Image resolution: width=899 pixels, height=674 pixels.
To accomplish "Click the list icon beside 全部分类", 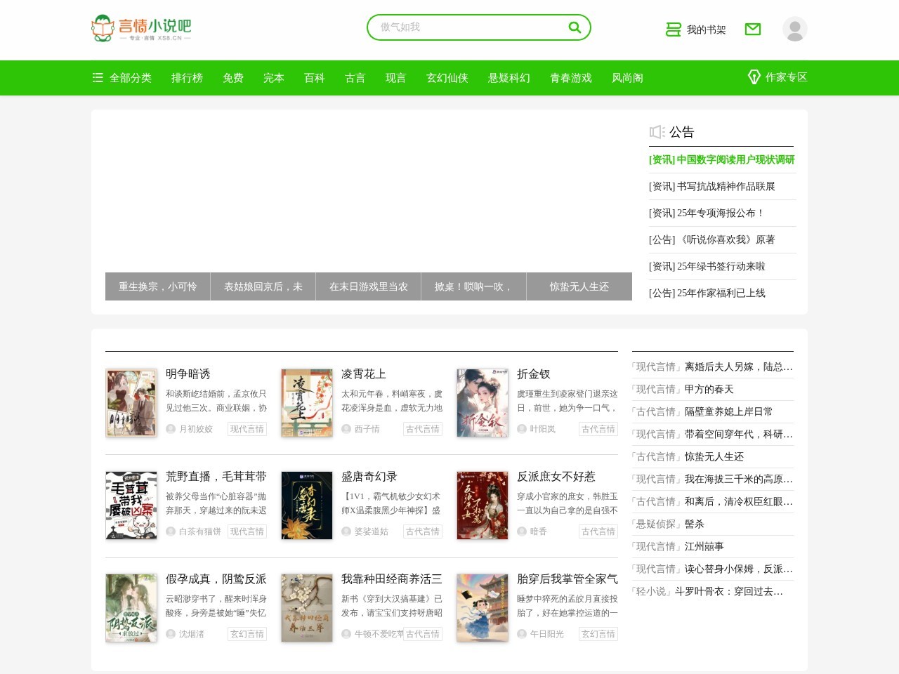I will [x=98, y=77].
